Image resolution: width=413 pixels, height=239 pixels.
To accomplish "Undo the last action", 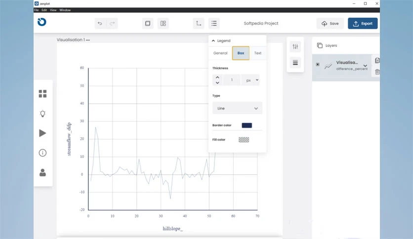I will point(100,23).
